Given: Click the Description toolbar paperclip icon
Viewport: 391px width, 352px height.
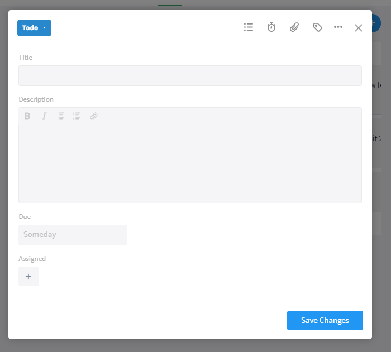Looking at the screenshot, I should (x=94, y=116).
